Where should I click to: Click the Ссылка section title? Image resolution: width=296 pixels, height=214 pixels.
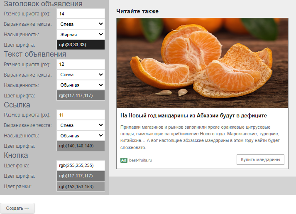17,105
